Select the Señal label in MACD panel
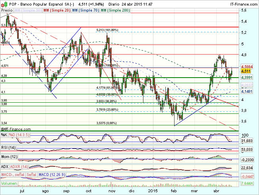This screenshot has width=259, height=195. tap(31, 175)
